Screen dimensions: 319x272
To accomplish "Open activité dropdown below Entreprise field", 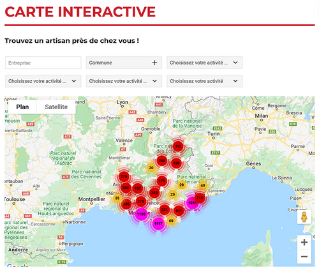I will point(43,81).
